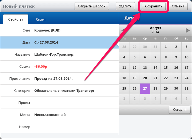Choose August 12 in calendar

(x=135, y=68)
